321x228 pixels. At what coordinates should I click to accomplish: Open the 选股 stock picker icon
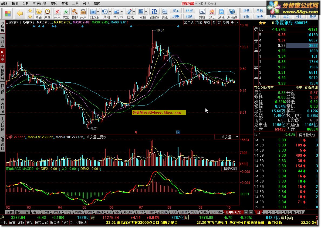(x=141, y=12)
